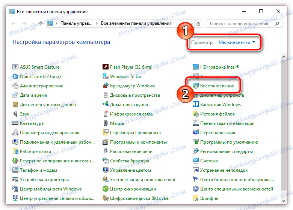Open the HD-графика Intel icon
Screen dimensions: 293x210
[195, 67]
